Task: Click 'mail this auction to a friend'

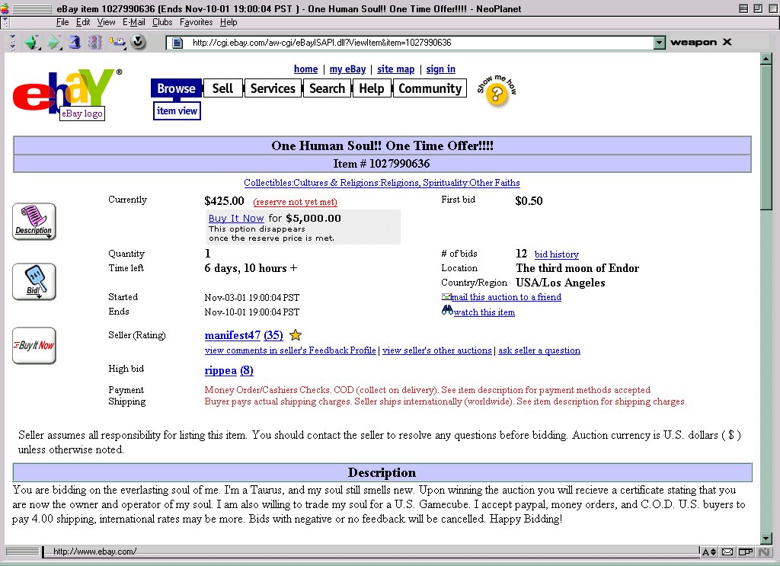Action: pyautogui.click(x=507, y=297)
